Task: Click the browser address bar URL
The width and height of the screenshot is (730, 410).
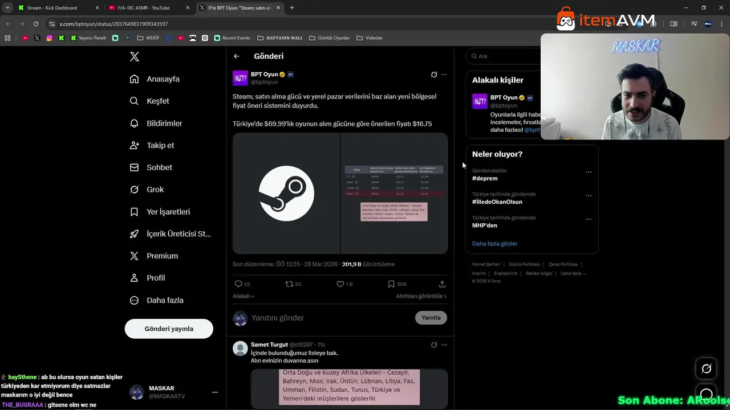Action: 113,24
